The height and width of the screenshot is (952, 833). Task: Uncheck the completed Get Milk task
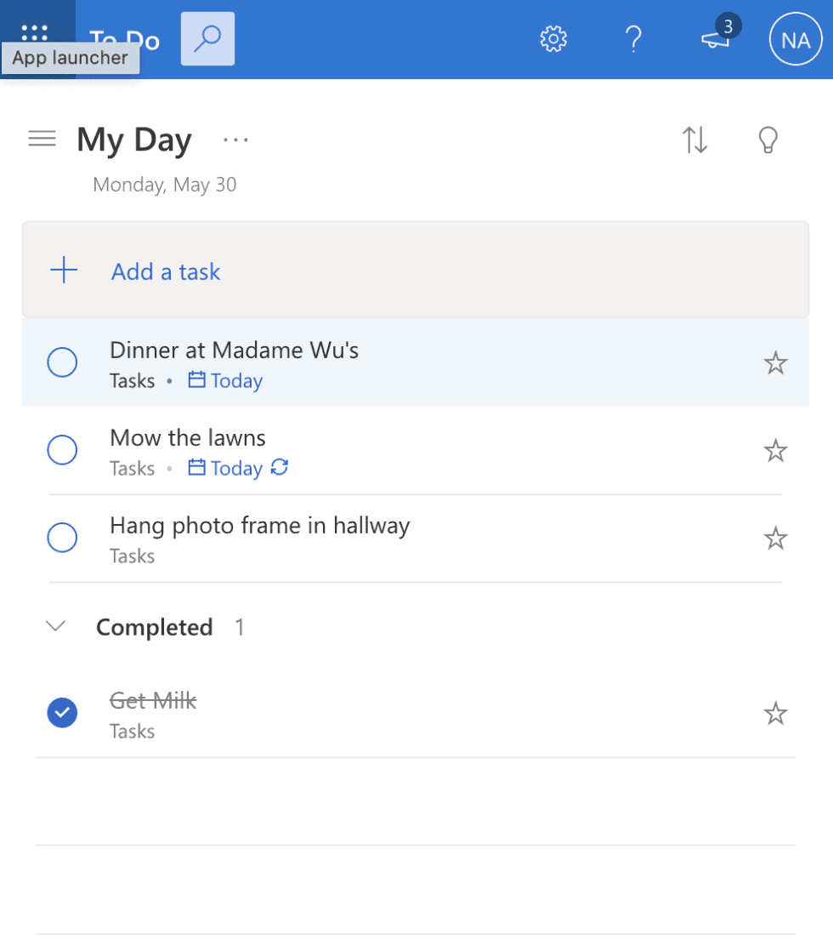62,713
